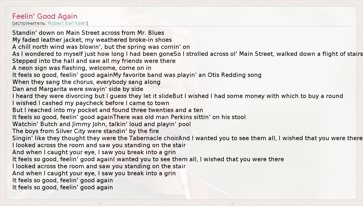Click the line 'When they sang the chorus'
The height and width of the screenshot is (206, 363).
(86, 82)
